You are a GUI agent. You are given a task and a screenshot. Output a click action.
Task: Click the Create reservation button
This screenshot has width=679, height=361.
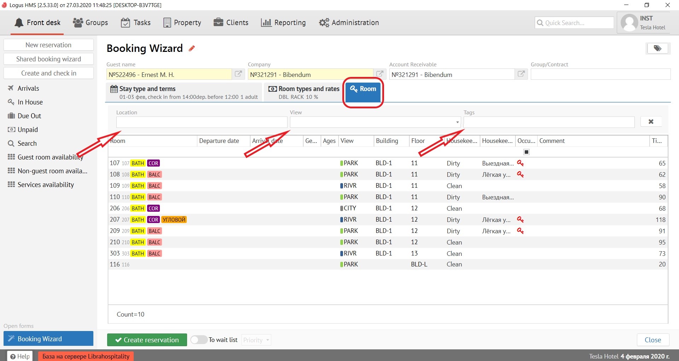click(x=147, y=340)
